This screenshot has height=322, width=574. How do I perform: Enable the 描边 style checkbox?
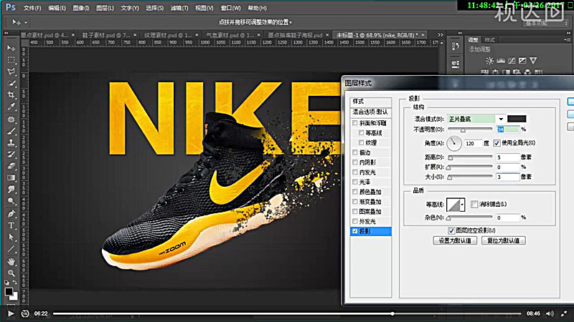pos(355,152)
